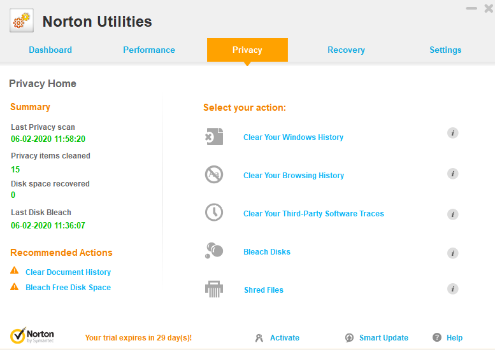495x350 pixels.
Task: Click the Clear Your Windows History document icon
Action: tap(214, 137)
